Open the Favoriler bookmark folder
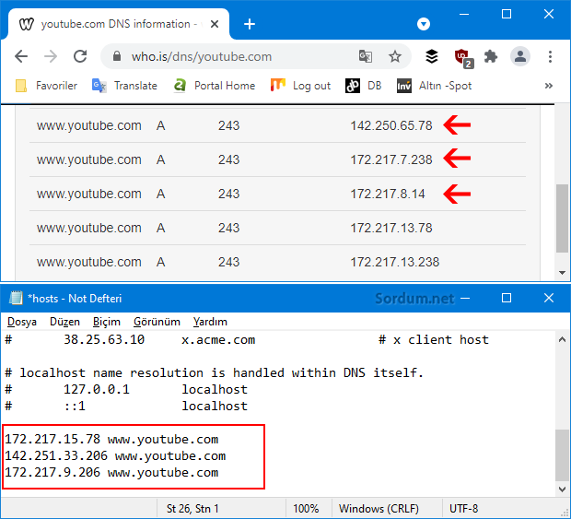Viewport: 571px width, 519px height. point(46,86)
